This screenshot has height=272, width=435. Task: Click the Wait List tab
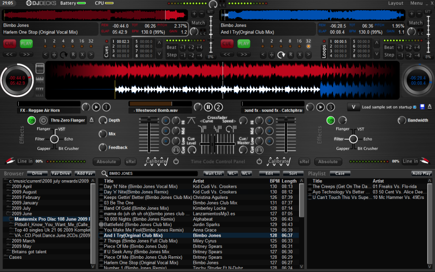[x=213, y=173]
